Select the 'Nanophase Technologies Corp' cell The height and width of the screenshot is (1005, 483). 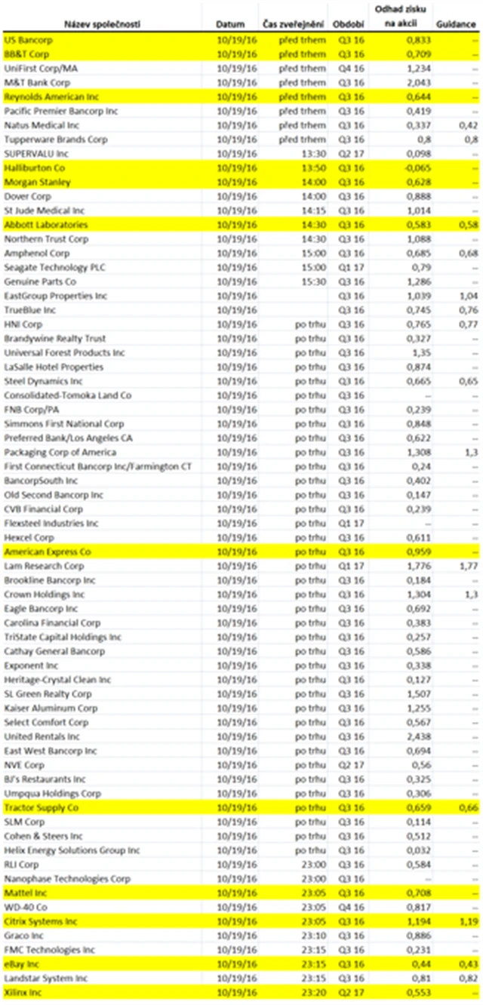[x=101, y=879]
